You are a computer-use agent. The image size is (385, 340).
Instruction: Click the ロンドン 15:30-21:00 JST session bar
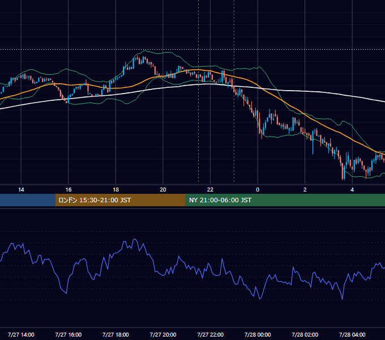[x=120, y=200]
